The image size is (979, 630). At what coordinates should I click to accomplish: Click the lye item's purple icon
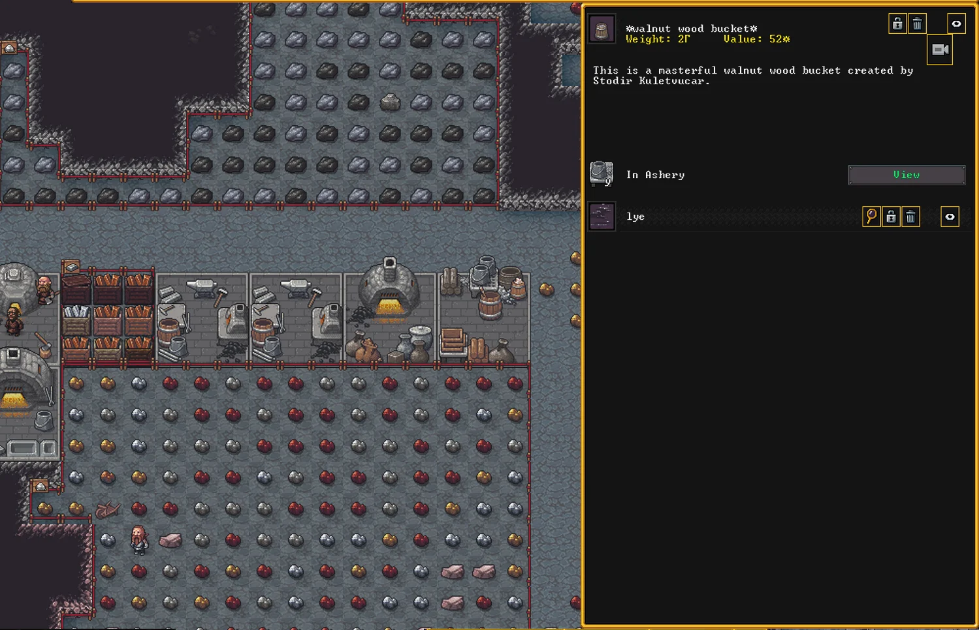(x=602, y=217)
